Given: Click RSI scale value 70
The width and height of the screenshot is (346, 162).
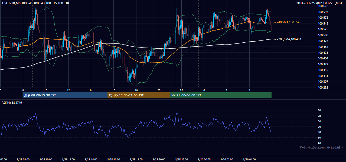Looking at the screenshot, I should (319, 116).
